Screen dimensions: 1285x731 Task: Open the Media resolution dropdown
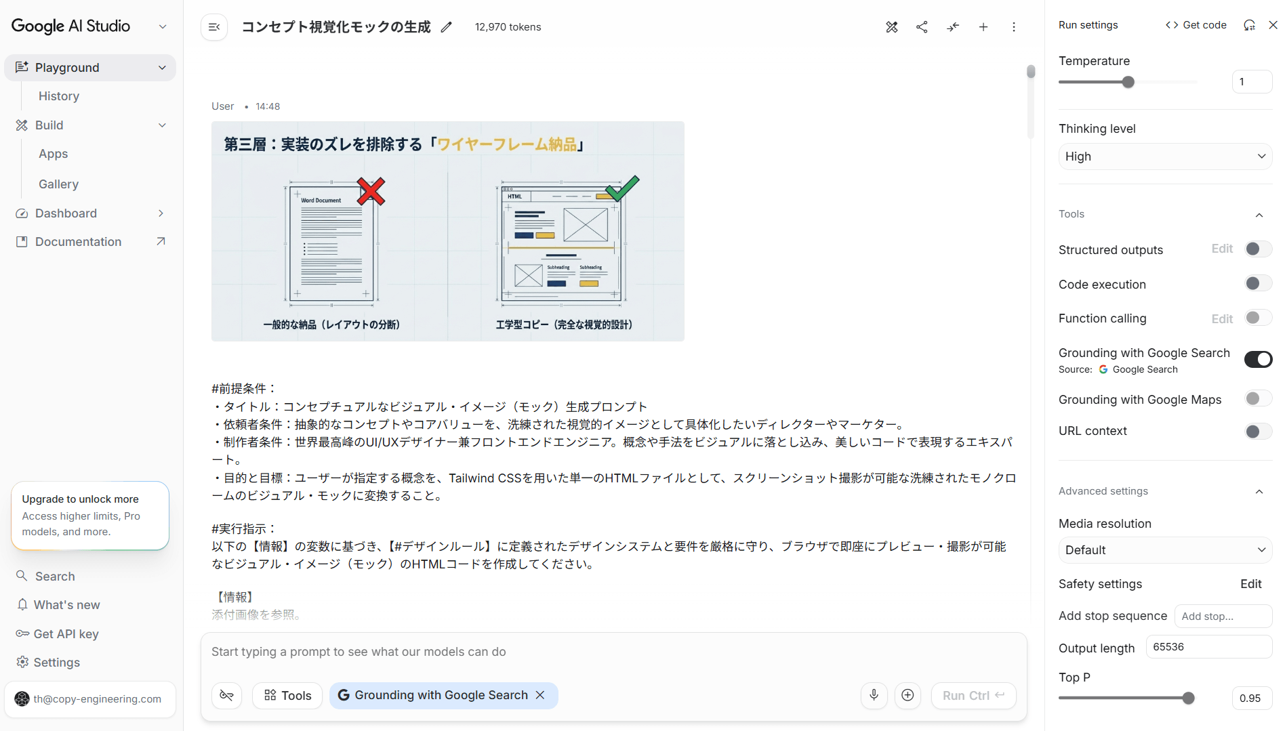click(1165, 550)
